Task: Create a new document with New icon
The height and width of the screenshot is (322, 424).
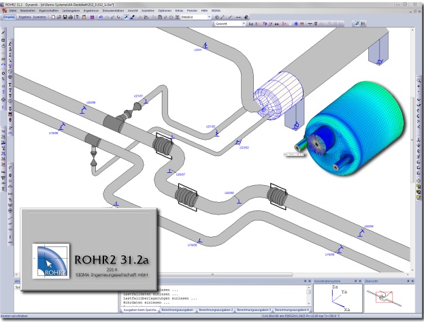Action: (53, 17)
